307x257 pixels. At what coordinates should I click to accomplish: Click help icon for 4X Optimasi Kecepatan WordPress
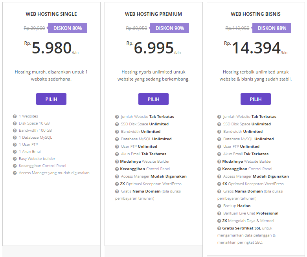tap(219, 184)
